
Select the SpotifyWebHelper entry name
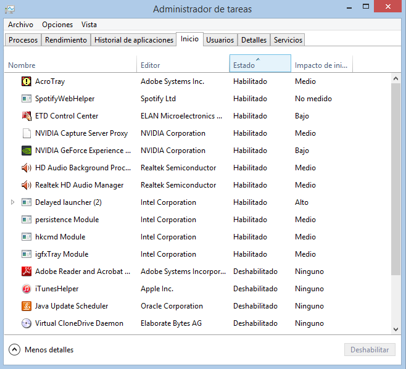[x=65, y=99]
